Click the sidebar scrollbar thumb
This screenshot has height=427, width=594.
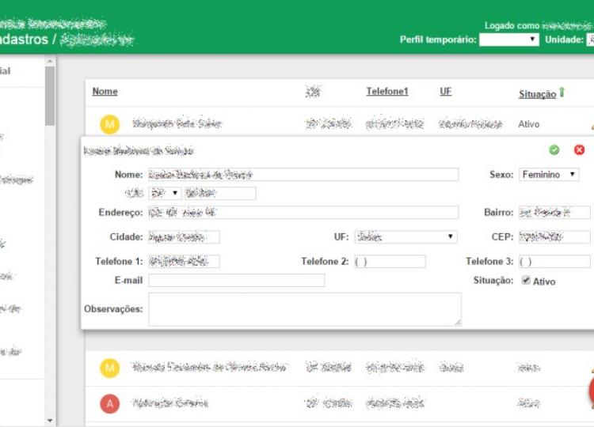tap(50, 96)
